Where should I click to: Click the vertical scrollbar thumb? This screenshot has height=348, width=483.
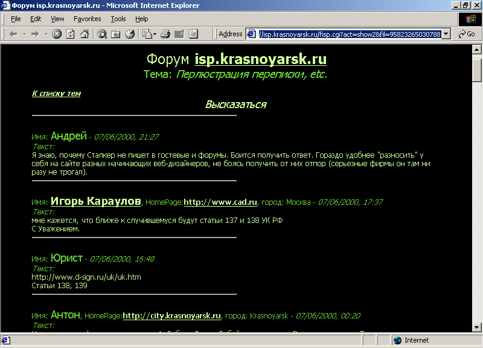[x=476, y=69]
